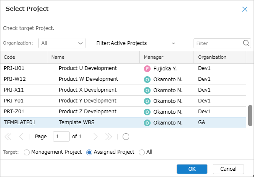
Task: Click Okamoto N. avatar on Template WBS row
Action: point(147,123)
